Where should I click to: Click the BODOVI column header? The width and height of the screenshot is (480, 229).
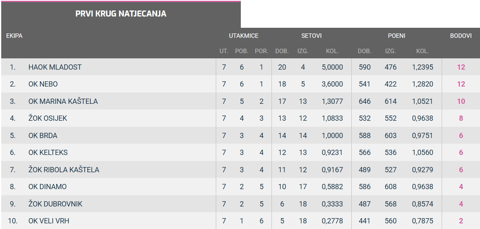click(461, 36)
